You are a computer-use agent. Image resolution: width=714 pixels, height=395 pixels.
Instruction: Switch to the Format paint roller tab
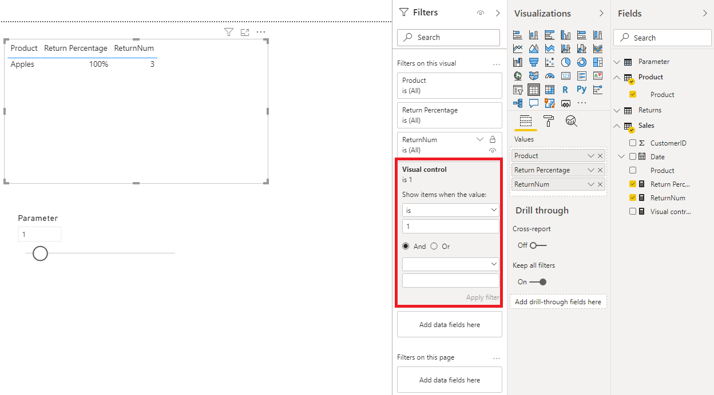pyautogui.click(x=548, y=121)
